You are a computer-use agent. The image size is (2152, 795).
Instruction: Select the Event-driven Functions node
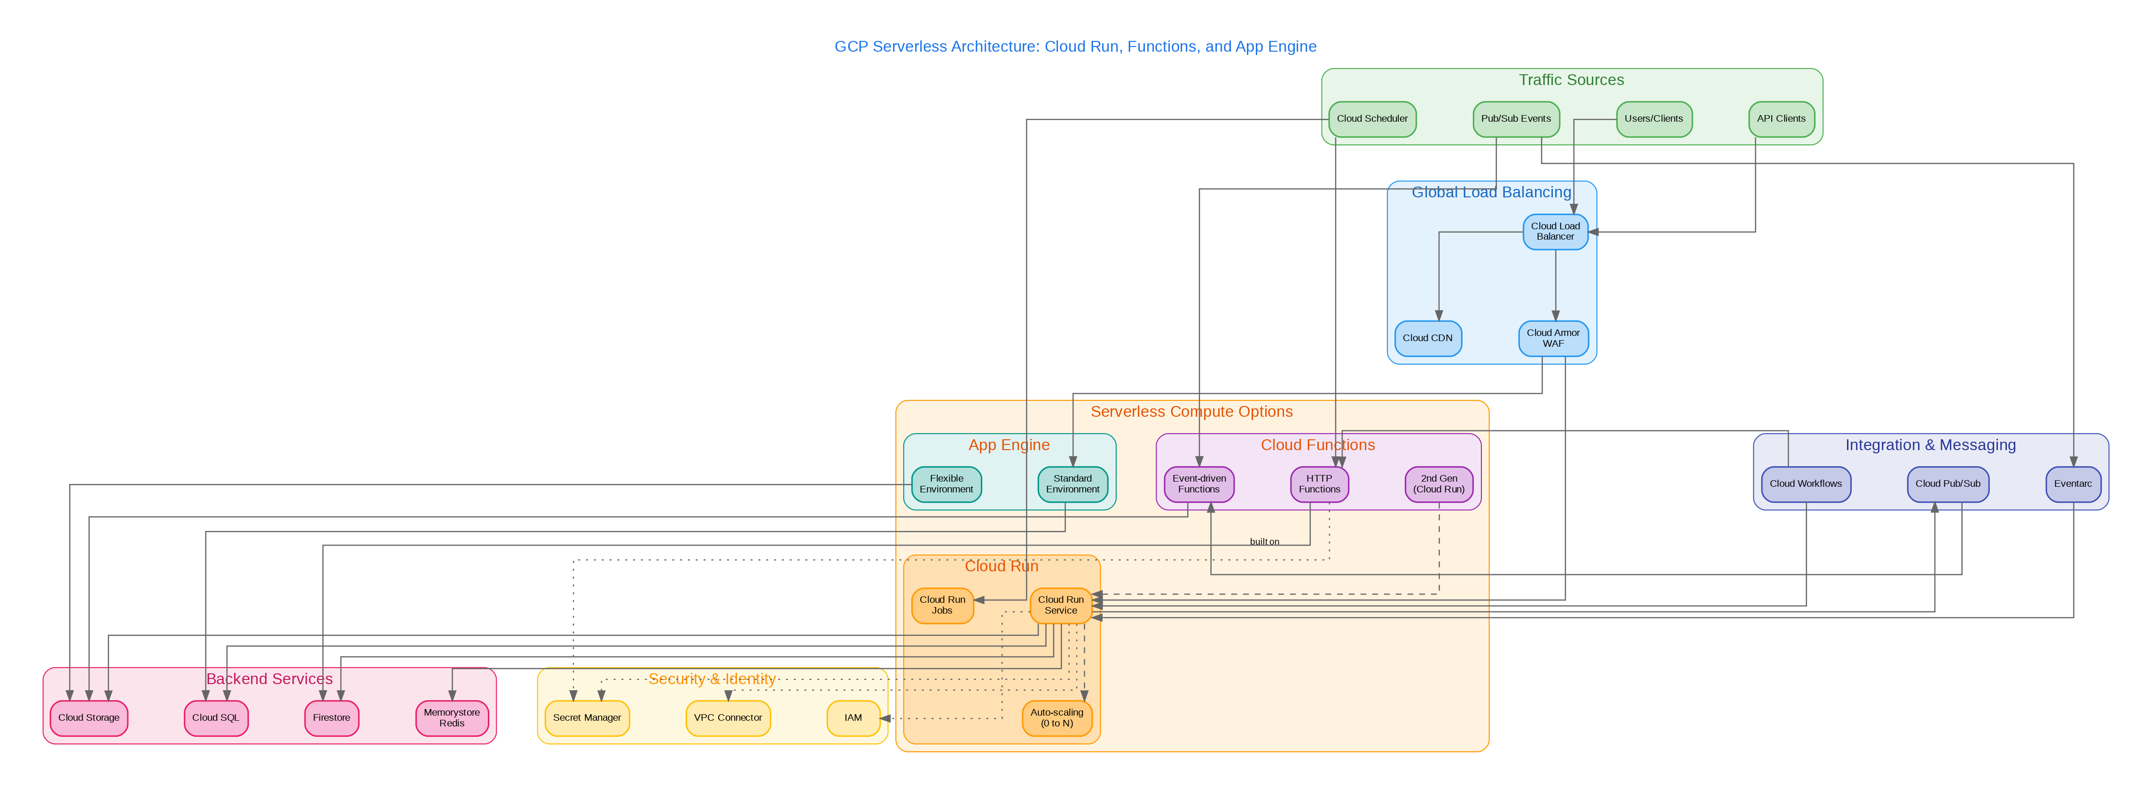(1199, 484)
